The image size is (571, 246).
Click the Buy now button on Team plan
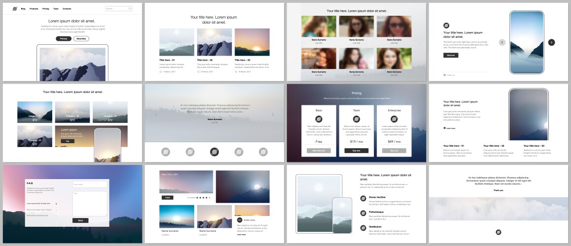(356, 151)
